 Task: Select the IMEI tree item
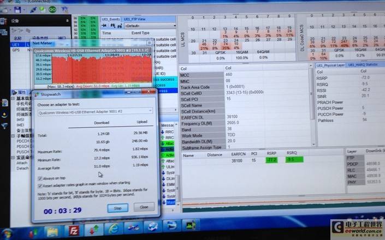point(20,125)
